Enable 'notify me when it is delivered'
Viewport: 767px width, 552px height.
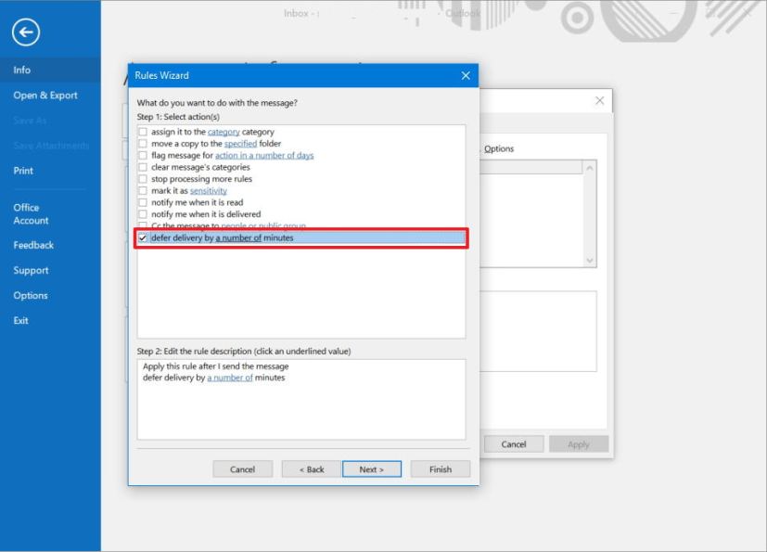tap(142, 214)
